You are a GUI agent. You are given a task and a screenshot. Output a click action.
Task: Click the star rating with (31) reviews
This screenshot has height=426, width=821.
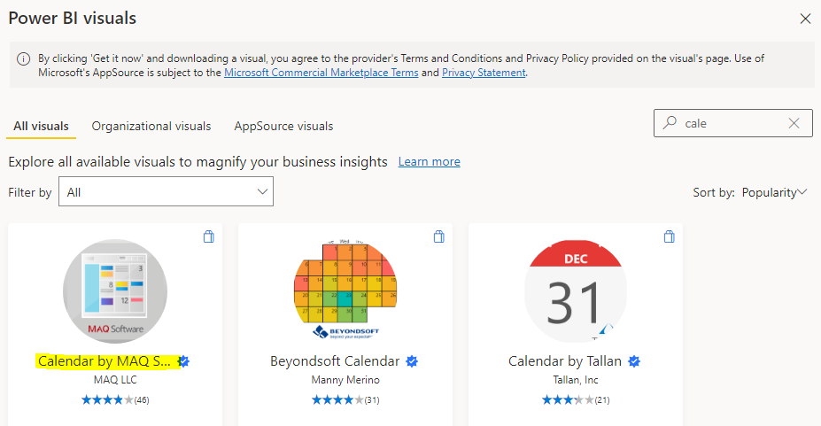click(x=345, y=399)
